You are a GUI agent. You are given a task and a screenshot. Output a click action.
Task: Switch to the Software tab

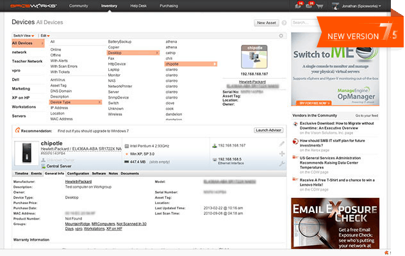click(x=99, y=173)
